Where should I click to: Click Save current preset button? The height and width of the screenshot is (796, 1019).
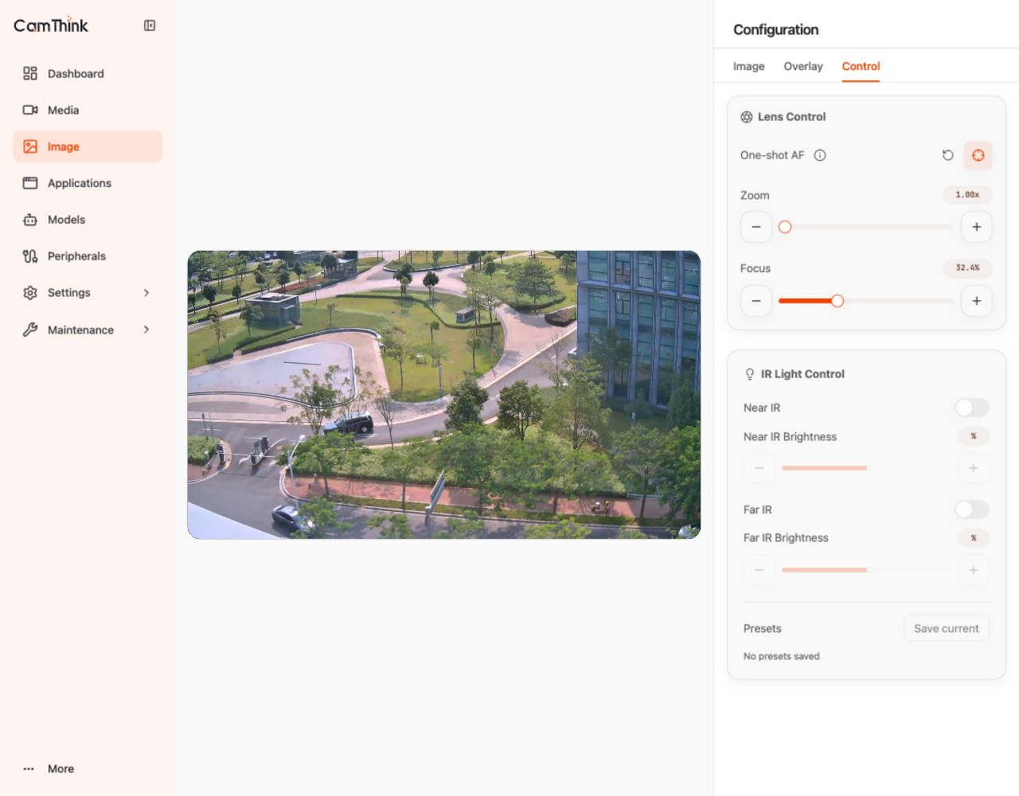pyautogui.click(x=947, y=628)
